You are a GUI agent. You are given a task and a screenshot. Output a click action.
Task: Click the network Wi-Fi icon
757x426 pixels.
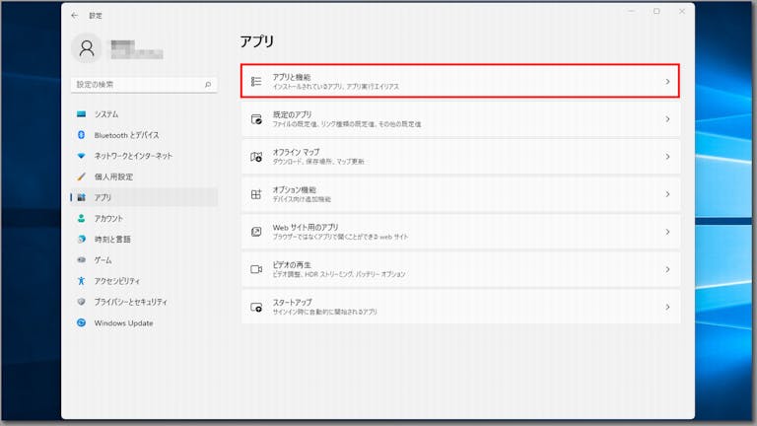tap(81, 156)
